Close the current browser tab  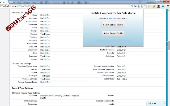click(x=6, y=2)
